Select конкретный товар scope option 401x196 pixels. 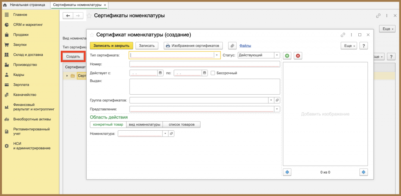(x=108, y=124)
